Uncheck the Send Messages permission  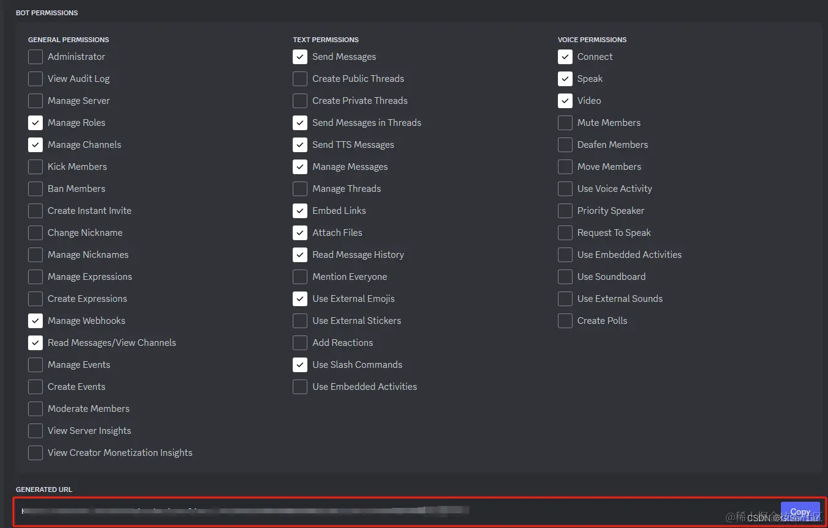click(x=300, y=57)
